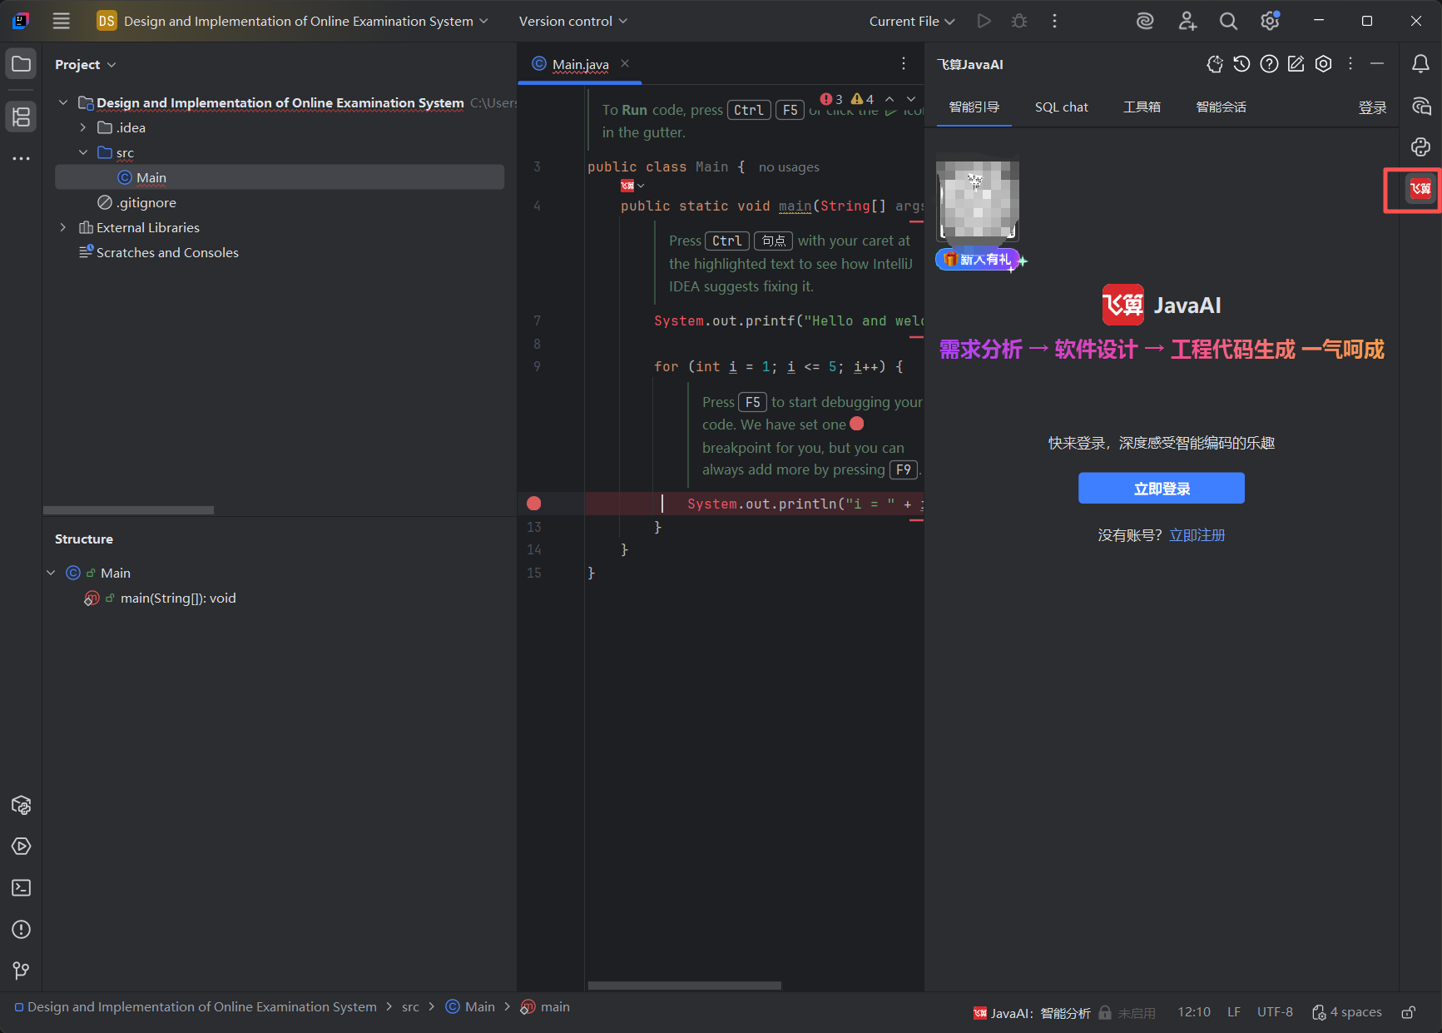The height and width of the screenshot is (1033, 1442).
Task: Open JavaAI edit note icon
Action: [1296, 64]
